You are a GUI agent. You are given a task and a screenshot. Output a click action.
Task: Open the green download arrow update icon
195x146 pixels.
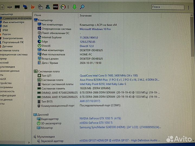click(74, 7)
